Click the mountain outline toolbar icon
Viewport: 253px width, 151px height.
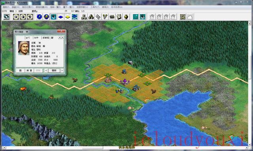tap(190, 17)
